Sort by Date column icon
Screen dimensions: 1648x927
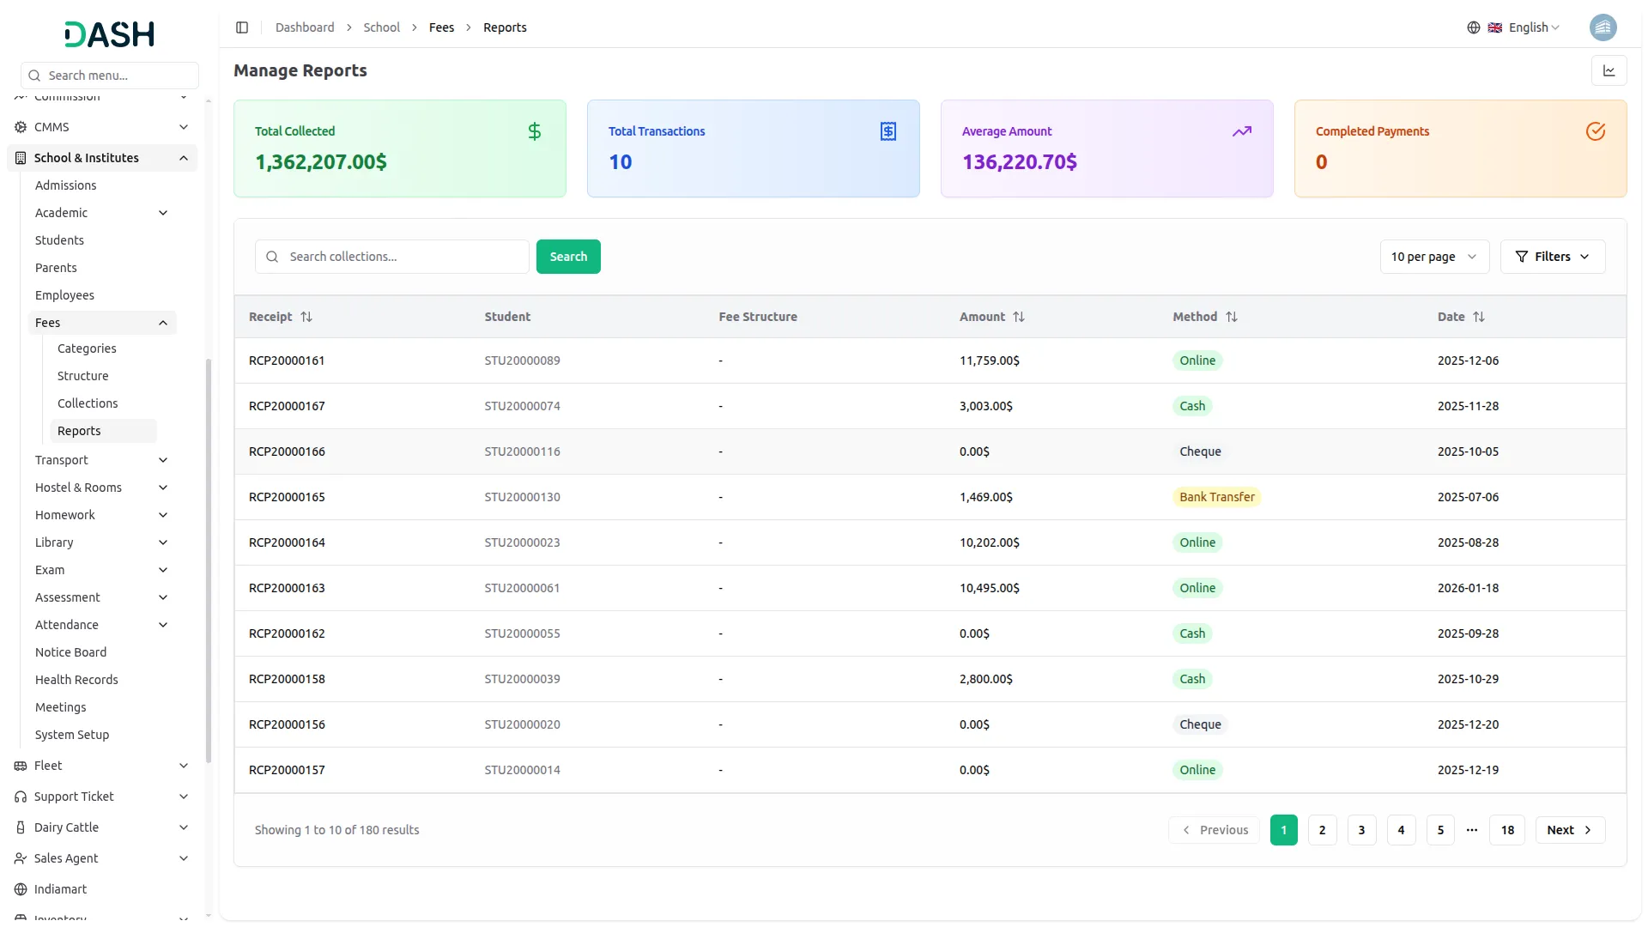(x=1479, y=317)
